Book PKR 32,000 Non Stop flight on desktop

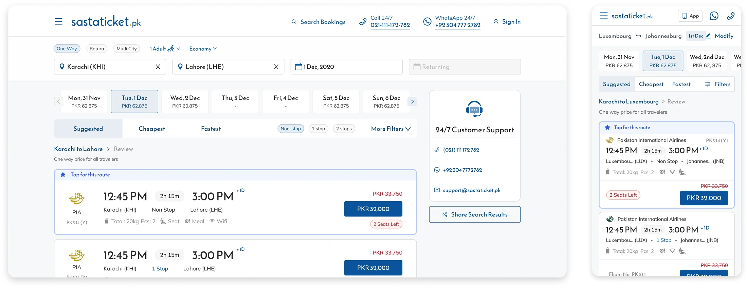pos(373,209)
